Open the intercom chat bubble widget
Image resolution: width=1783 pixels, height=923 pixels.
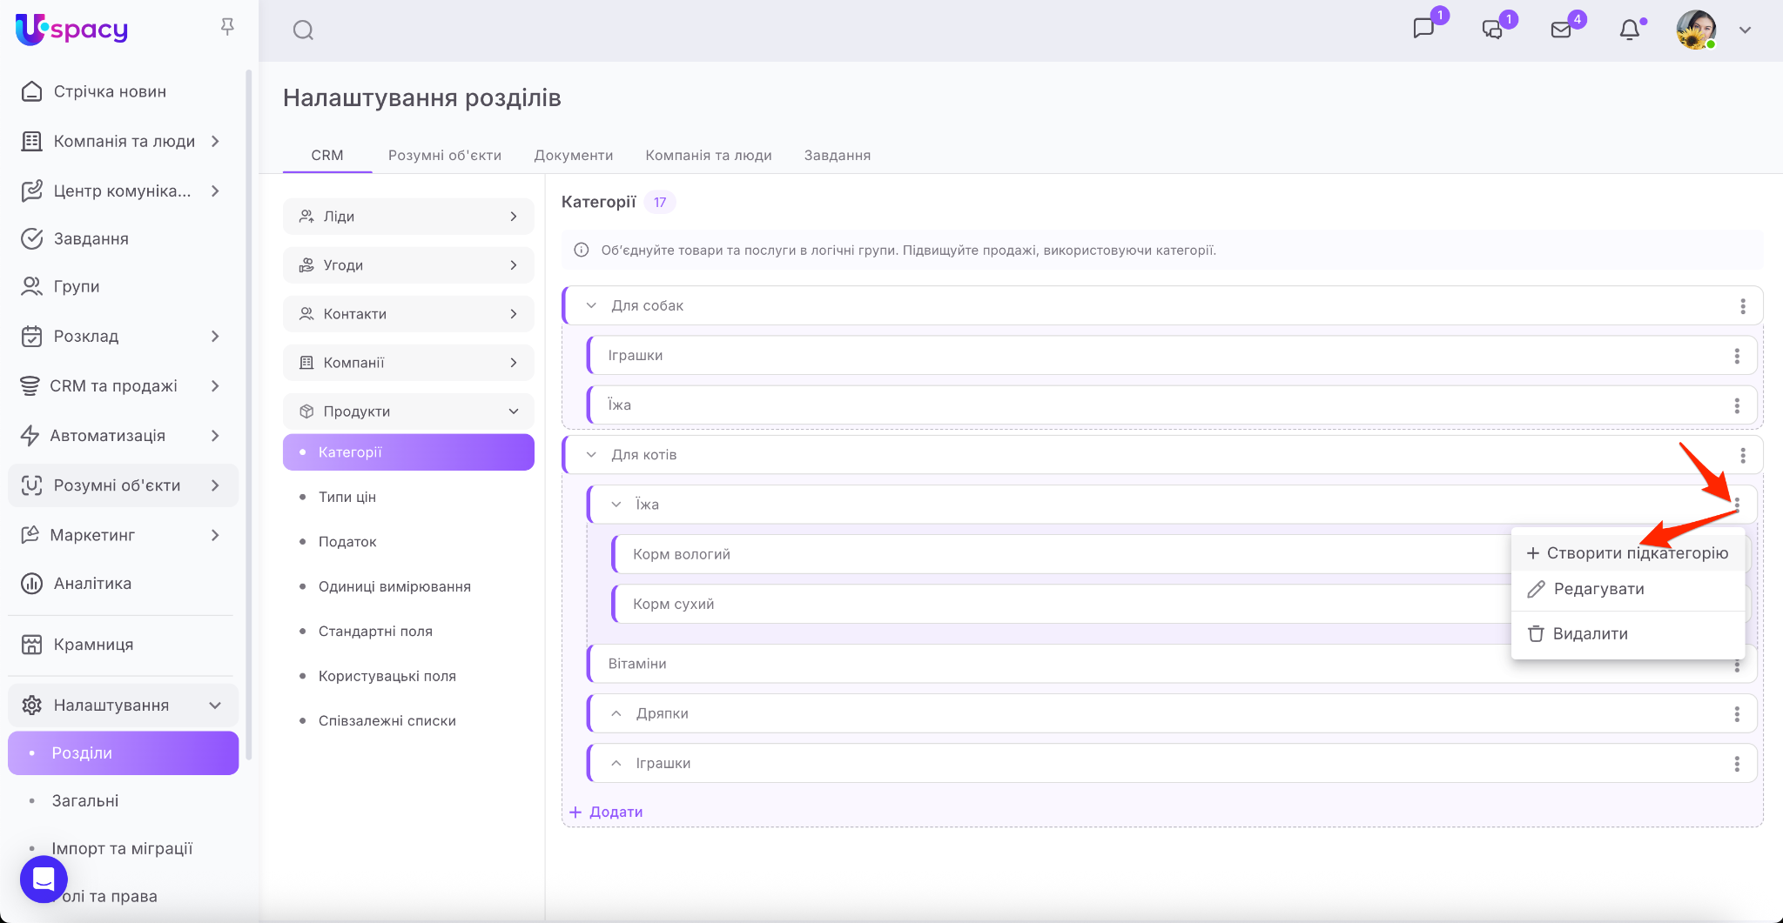[44, 879]
